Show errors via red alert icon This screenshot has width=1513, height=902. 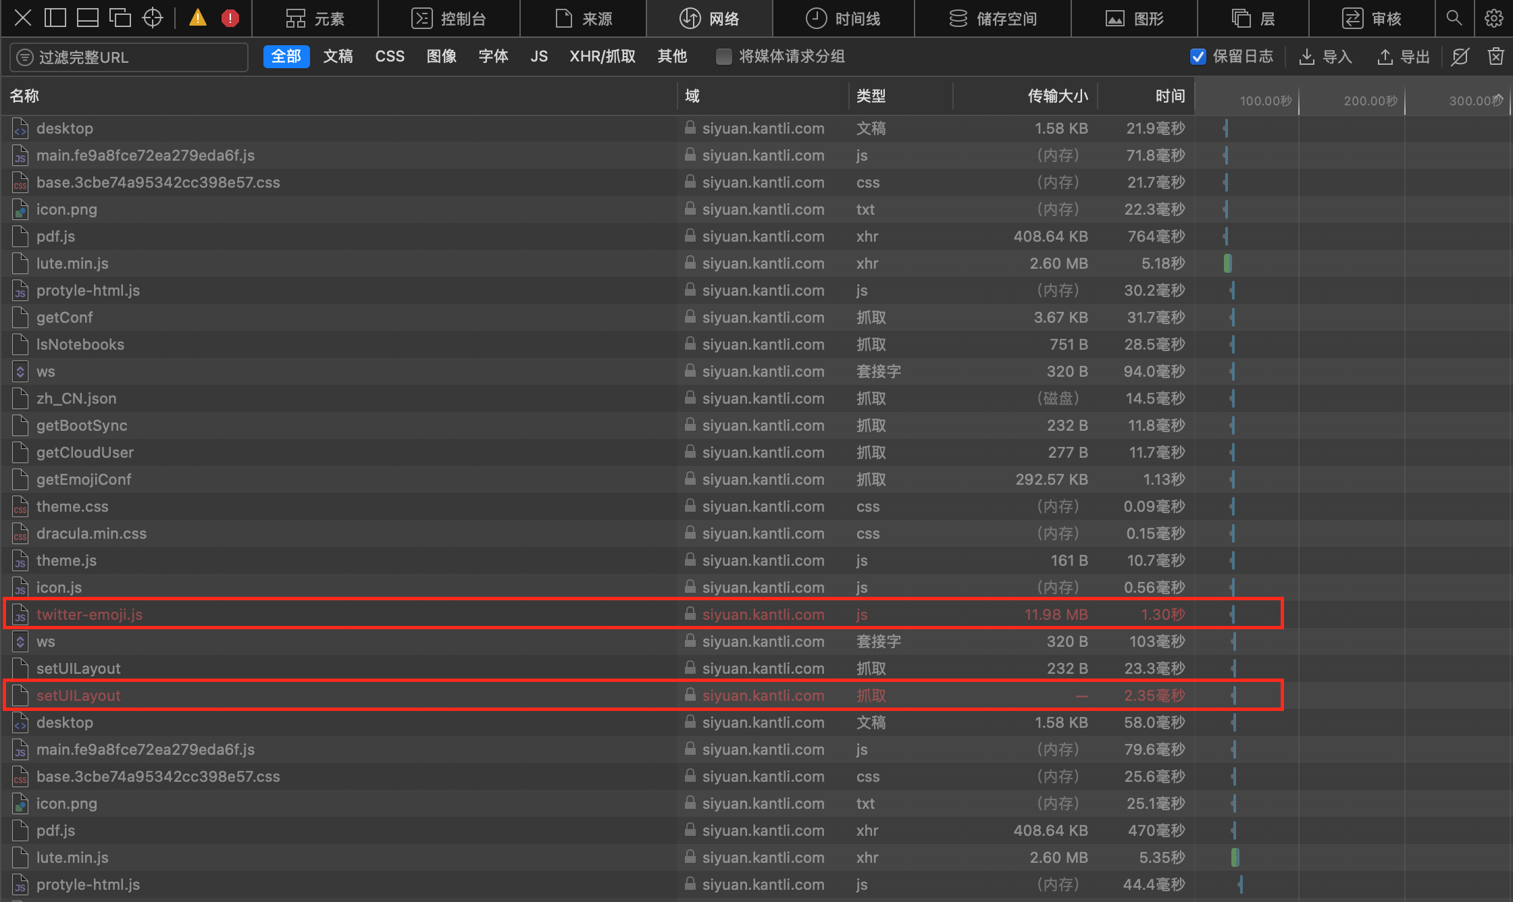[230, 18]
